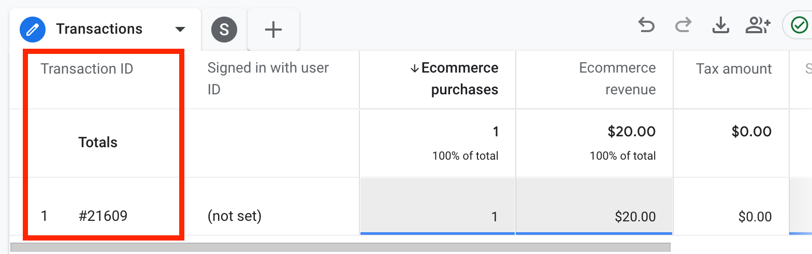Click the $20.00 revenue cell for #21609

[635, 216]
